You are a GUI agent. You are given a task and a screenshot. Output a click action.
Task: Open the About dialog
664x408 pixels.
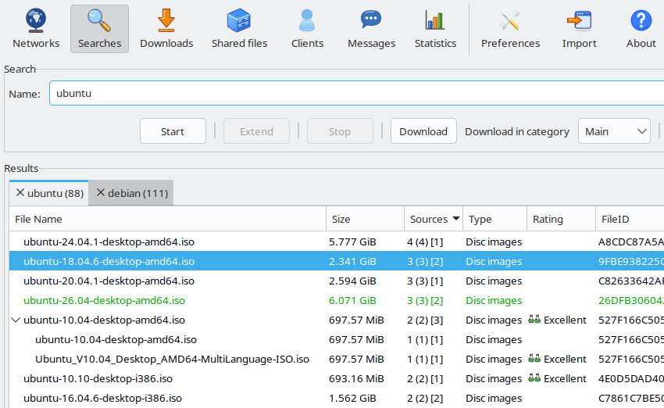(641, 29)
